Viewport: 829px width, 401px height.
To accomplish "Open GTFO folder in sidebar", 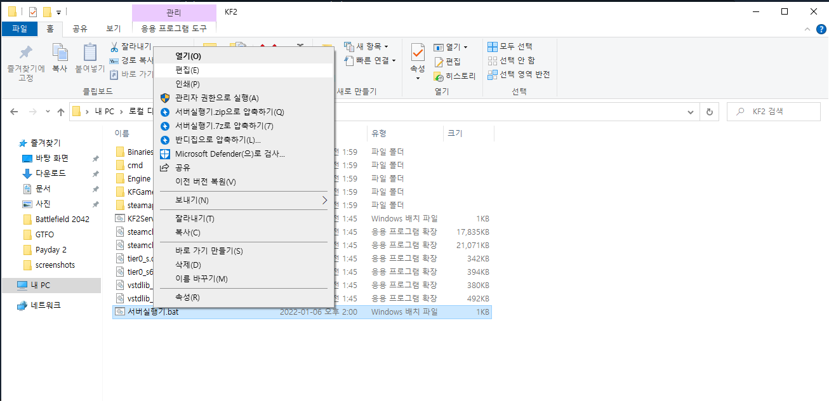I will (38, 234).
